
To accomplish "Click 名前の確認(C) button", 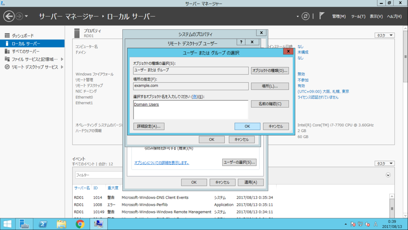I will pos(270,104).
